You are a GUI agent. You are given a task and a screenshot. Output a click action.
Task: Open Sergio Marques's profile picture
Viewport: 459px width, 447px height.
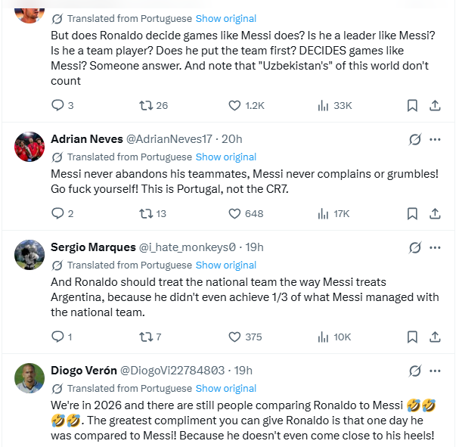29,255
